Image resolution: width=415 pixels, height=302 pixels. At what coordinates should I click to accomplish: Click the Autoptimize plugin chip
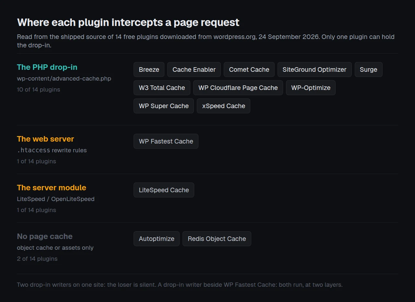tap(157, 239)
